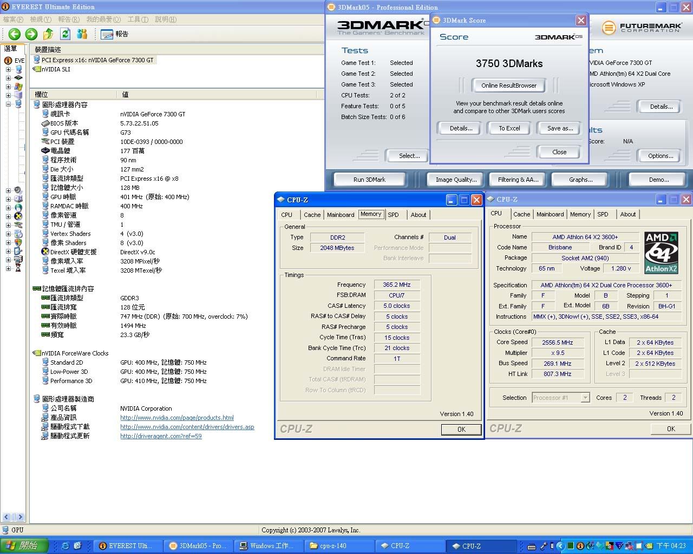Image resolution: width=693 pixels, height=554 pixels.
Task: Expand the security shield node plus box
Action: pos(8,242)
